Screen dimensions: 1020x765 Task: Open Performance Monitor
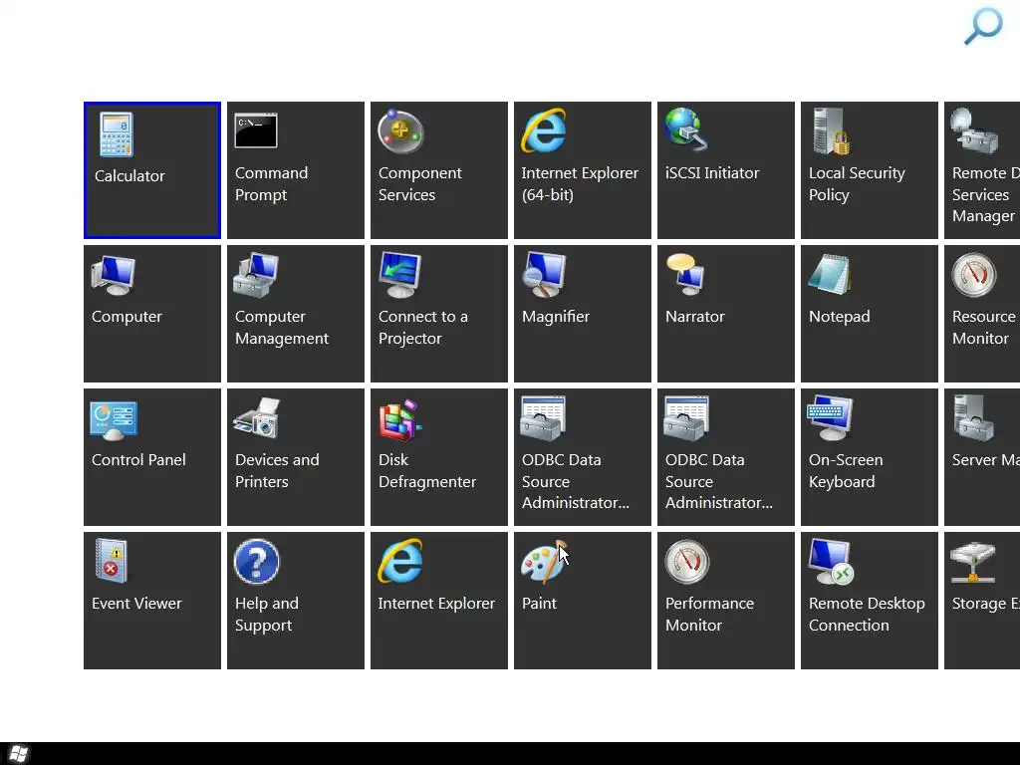click(726, 601)
